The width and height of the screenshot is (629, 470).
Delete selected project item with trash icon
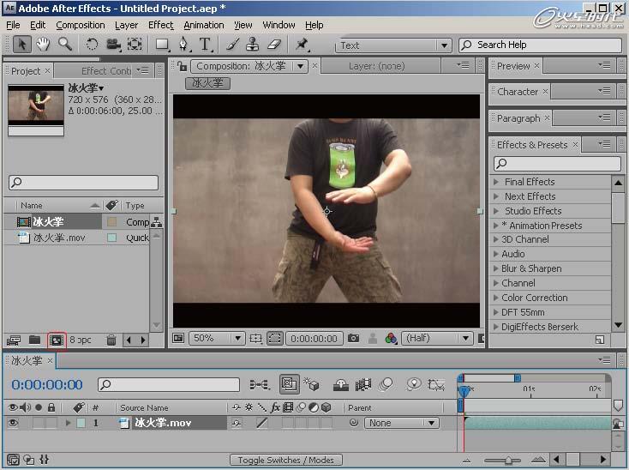[111, 340]
